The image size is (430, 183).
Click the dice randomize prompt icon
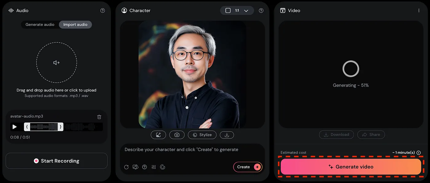135,167
